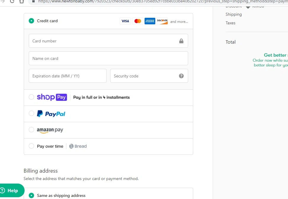Choose the PayPal payment radio button
The width and height of the screenshot is (288, 199).
click(x=31, y=113)
